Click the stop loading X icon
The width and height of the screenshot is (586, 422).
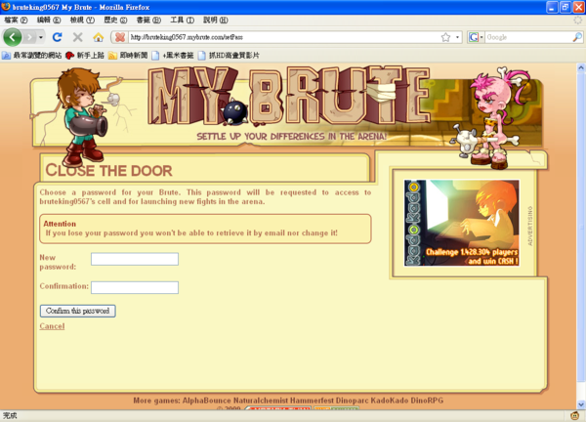pos(78,37)
